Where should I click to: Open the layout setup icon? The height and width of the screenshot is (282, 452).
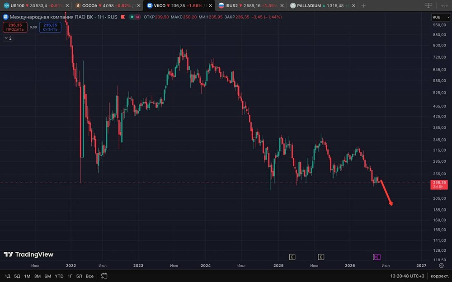point(428,5)
